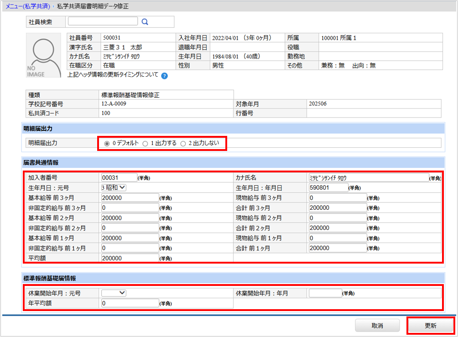
Task: Click the 所属 value 100001 所属１
Action: tap(338, 38)
